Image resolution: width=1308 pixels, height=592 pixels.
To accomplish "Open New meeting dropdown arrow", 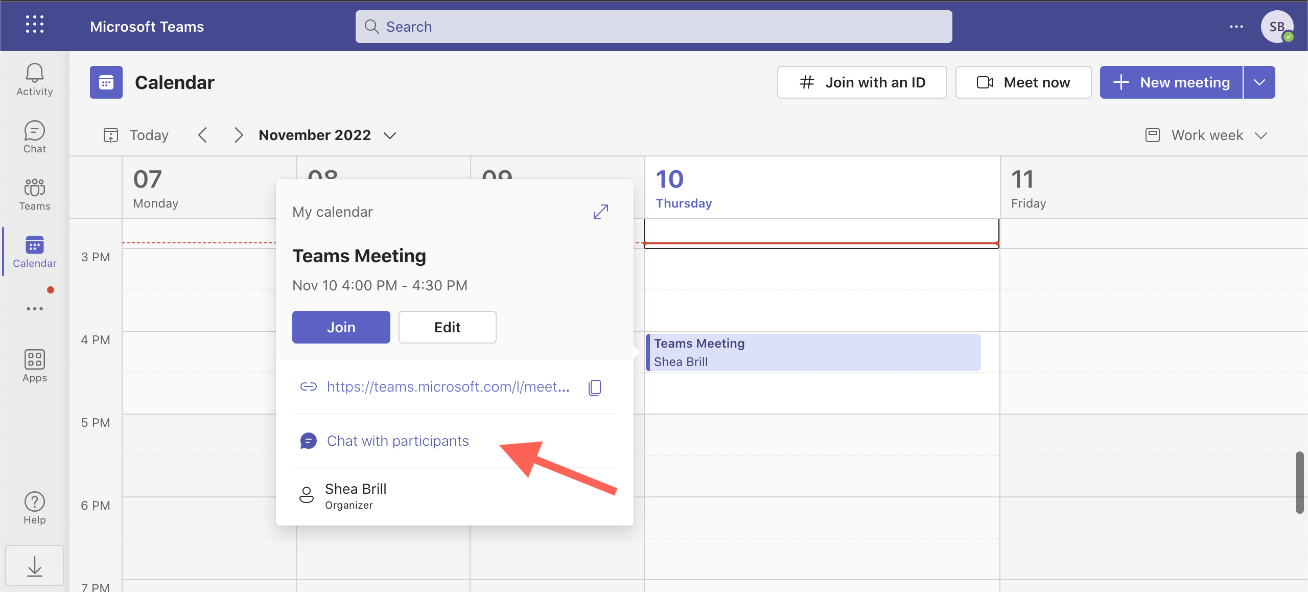I will (1259, 82).
